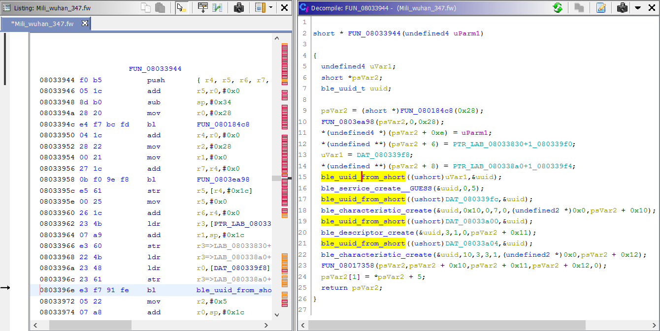The image size is (660, 331).
Task: Click the Decompile panel title icon
Action: (x=304, y=7)
